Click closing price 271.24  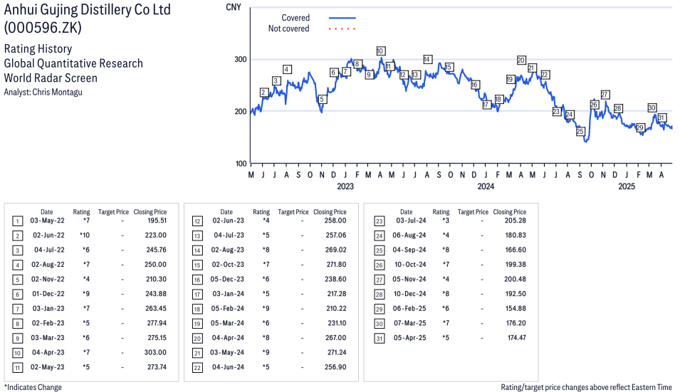pos(337,353)
